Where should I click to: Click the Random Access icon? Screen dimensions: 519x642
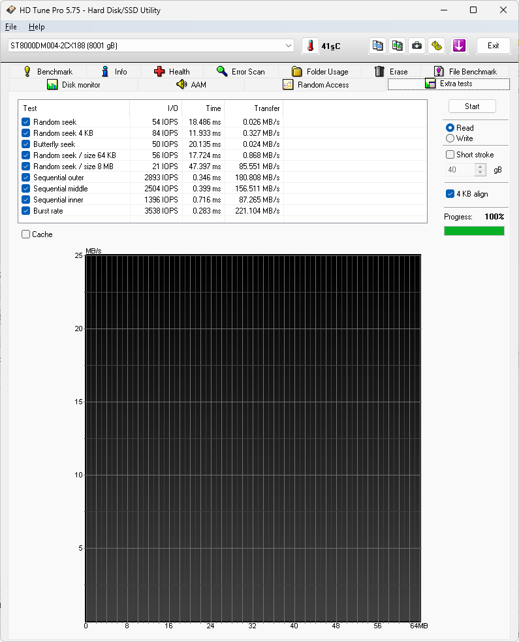coord(288,85)
